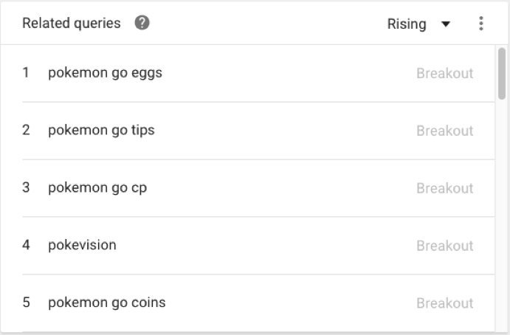Viewport: 510px width, 335px height.
Task: Select the "pokemon go coins" query
Action: pos(107,303)
